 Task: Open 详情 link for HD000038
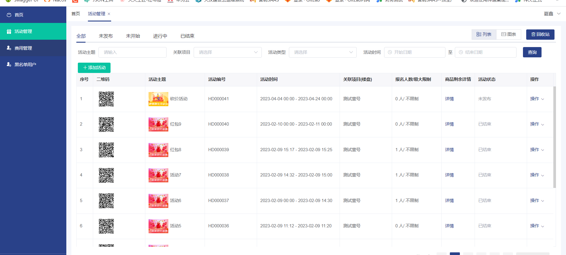tap(449, 175)
